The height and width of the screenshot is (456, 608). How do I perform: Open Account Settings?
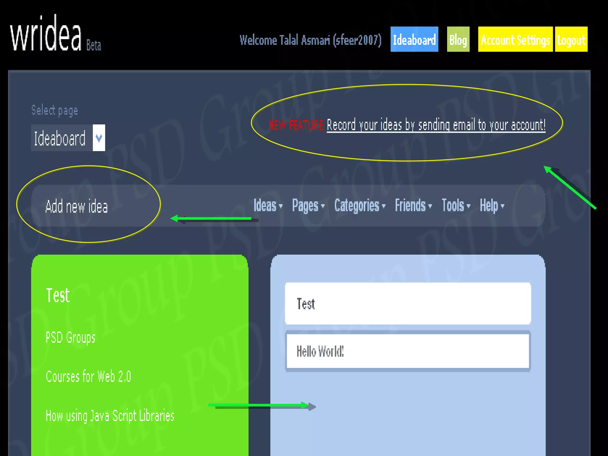pos(515,39)
